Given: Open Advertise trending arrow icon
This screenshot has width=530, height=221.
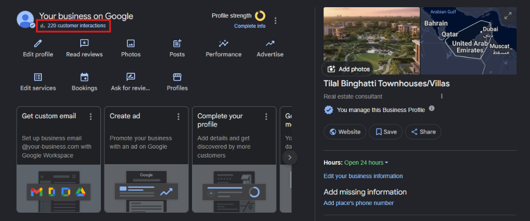Looking at the screenshot, I should pyautogui.click(x=270, y=43).
